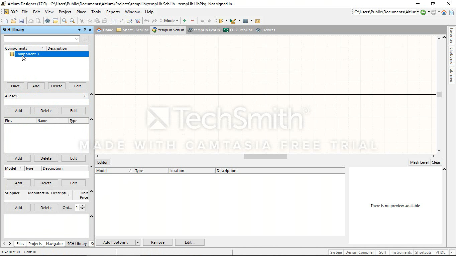
Task: Pin the SCH Library panel
Action: 85,30
